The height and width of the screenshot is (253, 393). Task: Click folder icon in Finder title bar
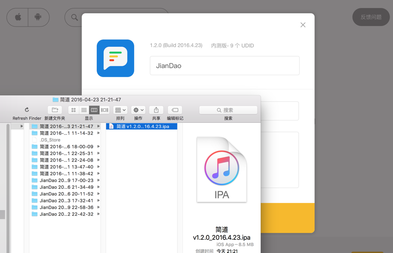click(56, 100)
